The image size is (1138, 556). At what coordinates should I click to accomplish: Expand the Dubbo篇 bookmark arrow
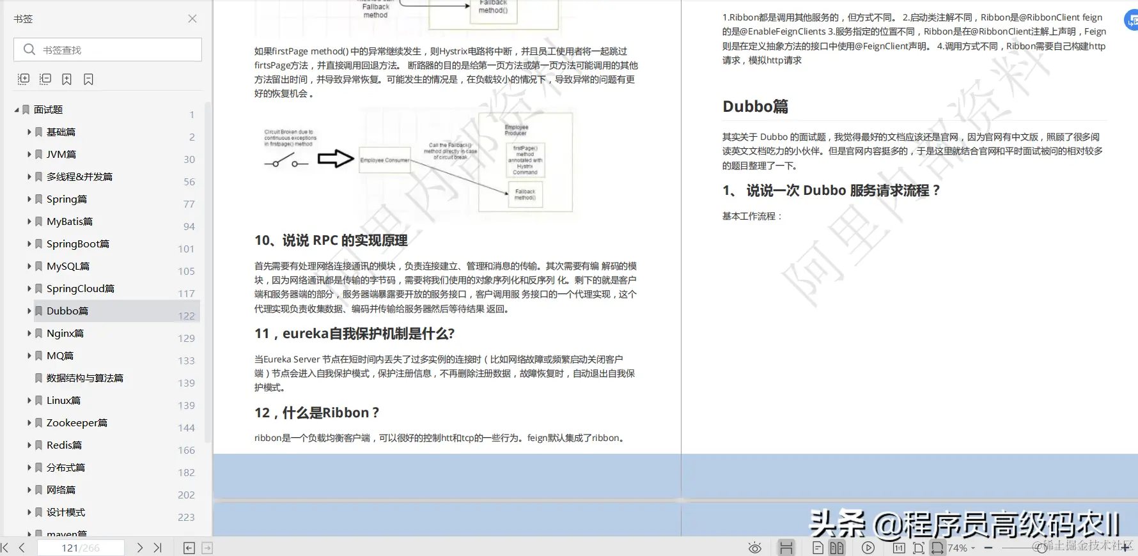click(29, 311)
